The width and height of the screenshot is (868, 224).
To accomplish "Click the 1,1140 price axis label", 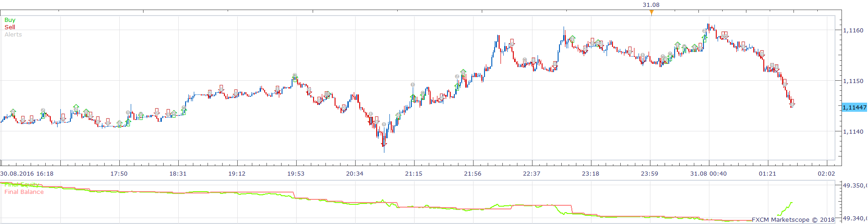I will [854, 132].
